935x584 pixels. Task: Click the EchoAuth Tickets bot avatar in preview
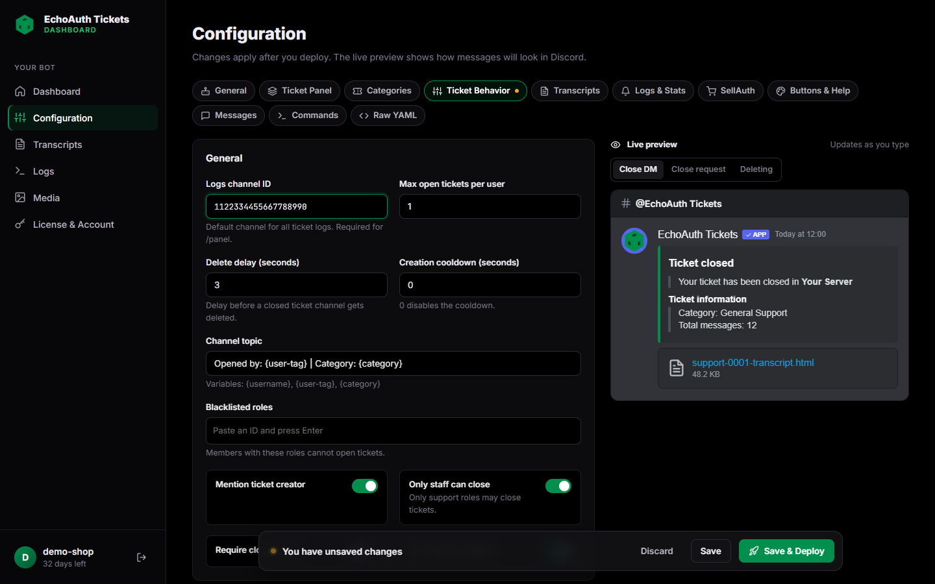[634, 241]
